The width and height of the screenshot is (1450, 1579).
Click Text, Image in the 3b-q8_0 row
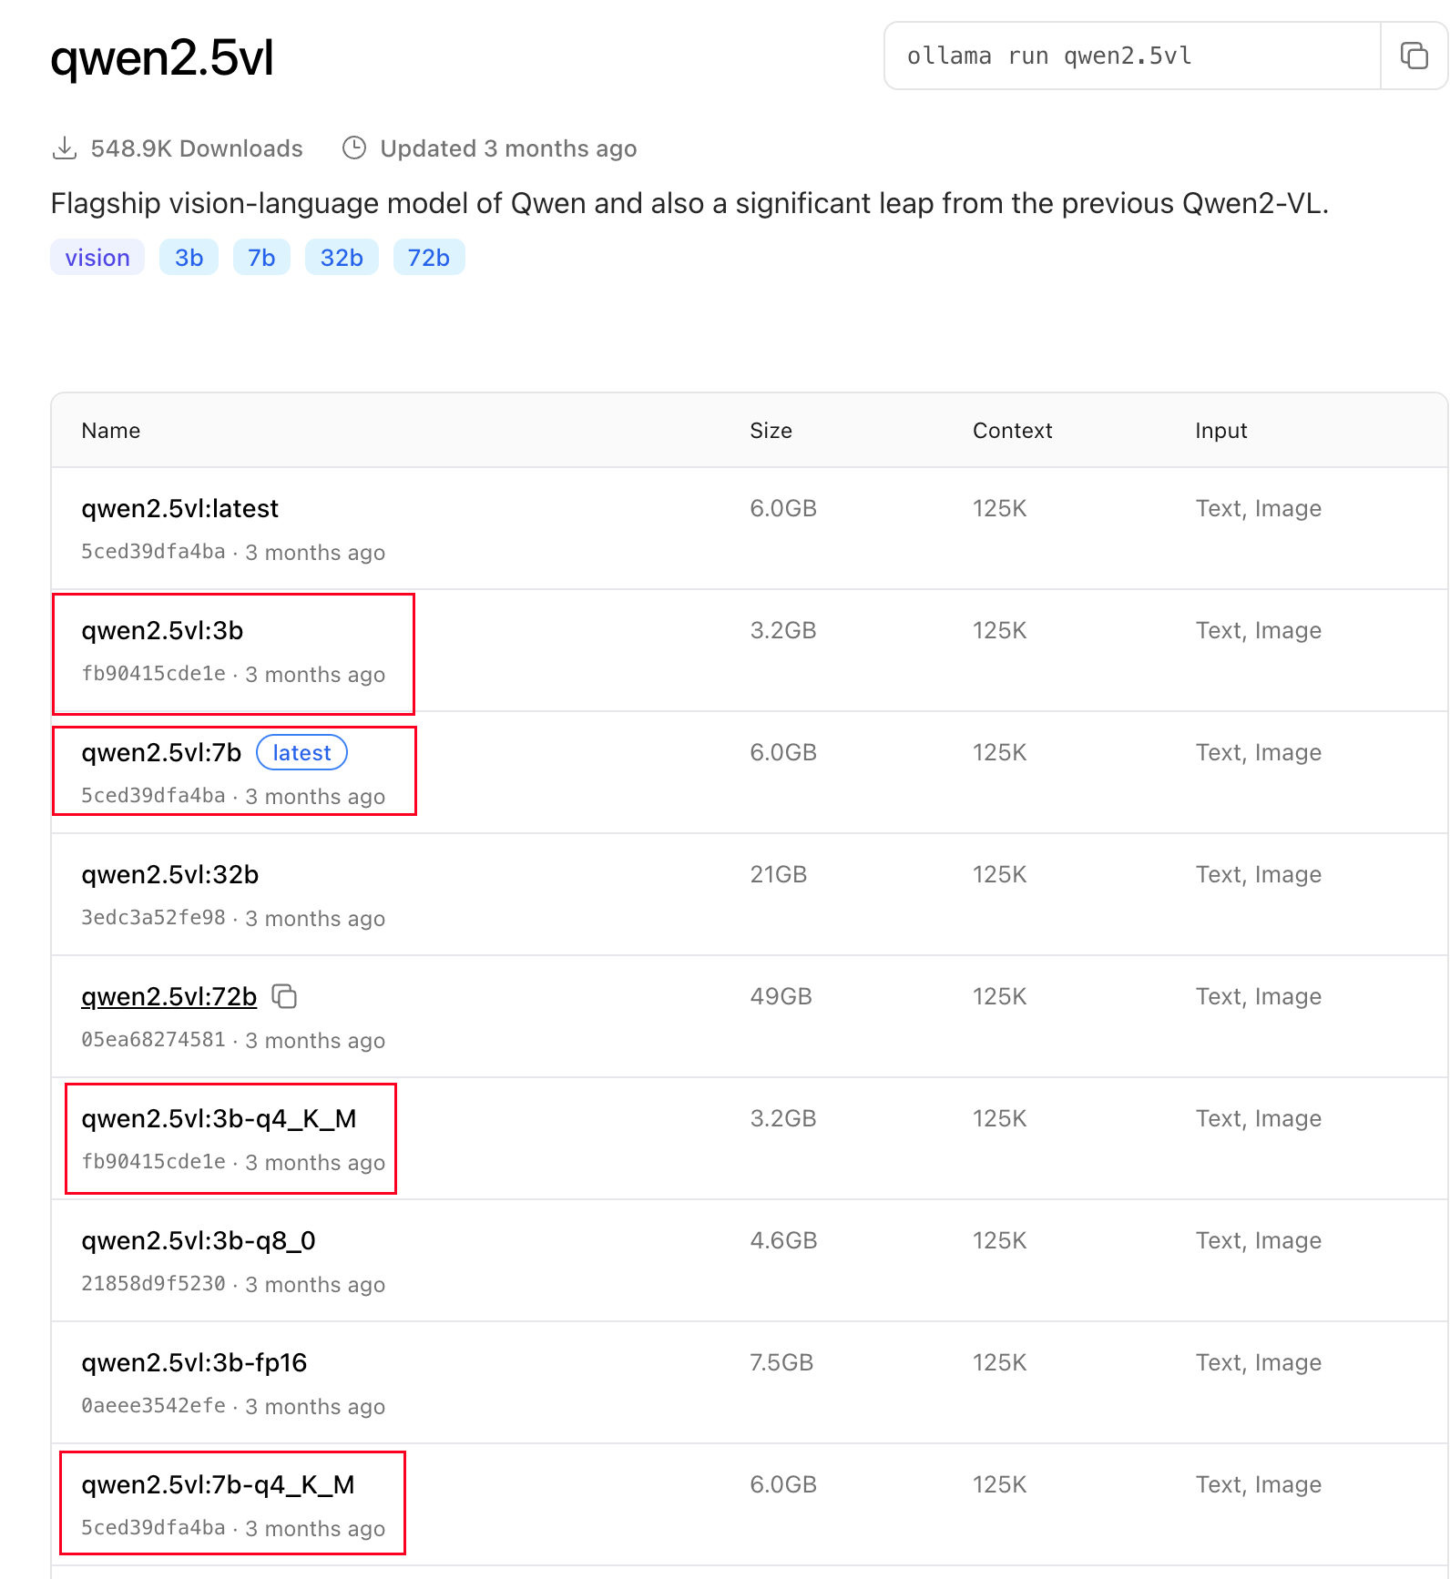(x=1258, y=1240)
